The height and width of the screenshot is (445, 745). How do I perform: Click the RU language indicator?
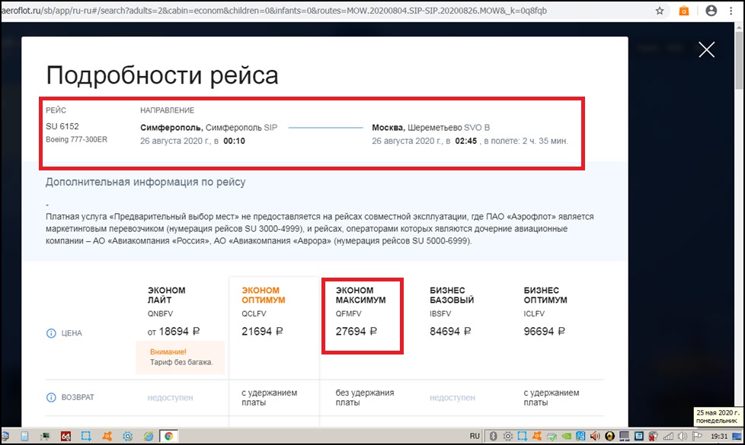[474, 436]
